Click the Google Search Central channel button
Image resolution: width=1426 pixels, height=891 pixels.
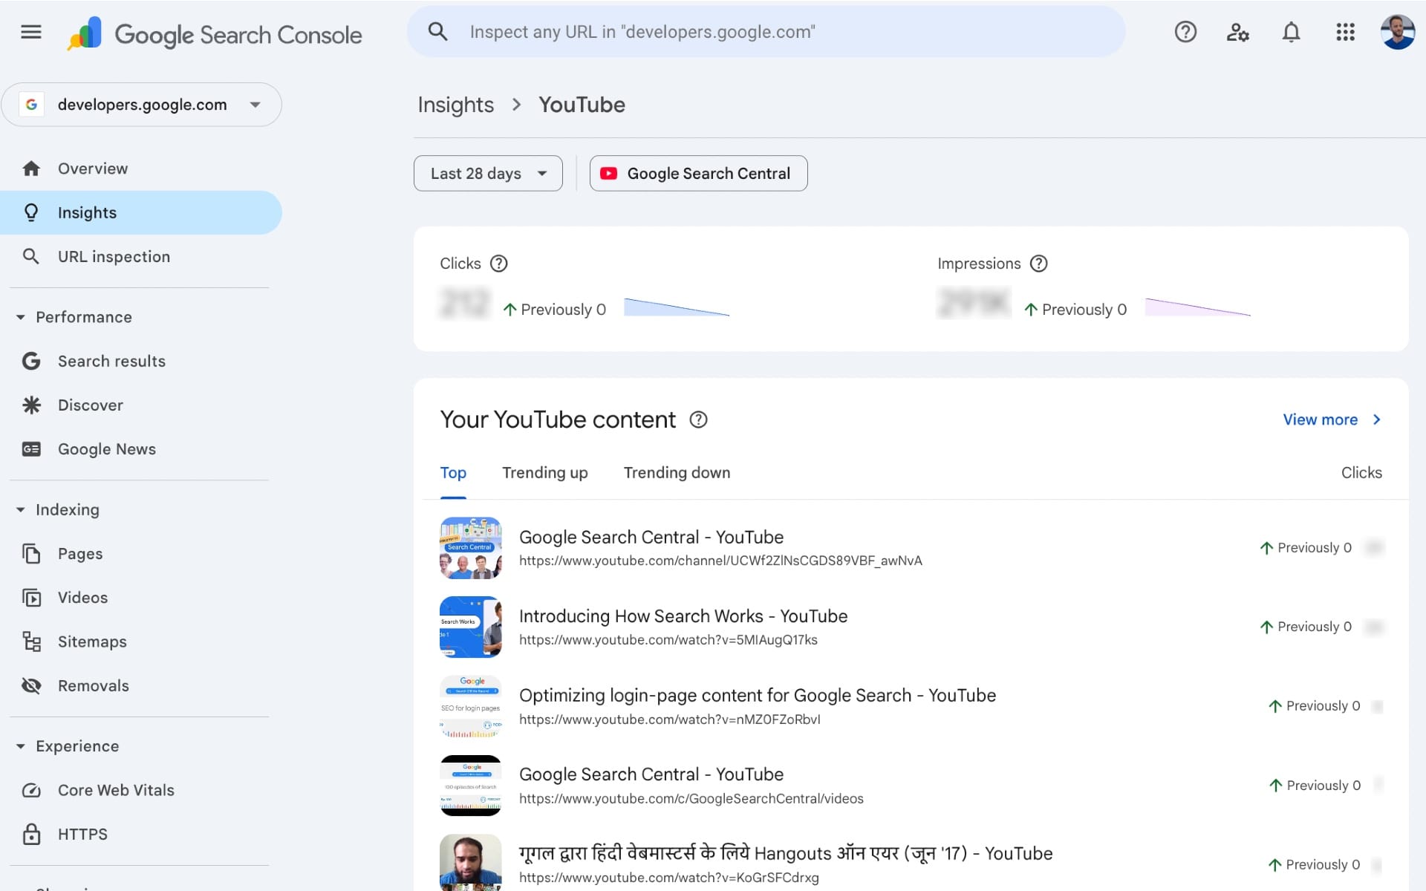pyautogui.click(x=697, y=173)
